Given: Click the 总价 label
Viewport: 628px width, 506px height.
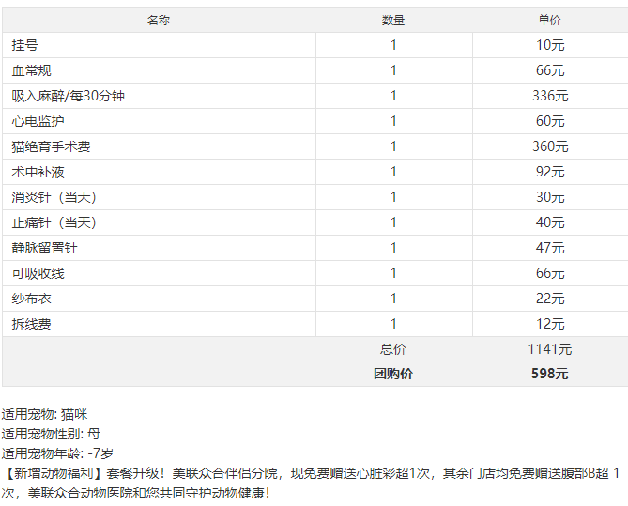Looking at the screenshot, I should click(393, 349).
